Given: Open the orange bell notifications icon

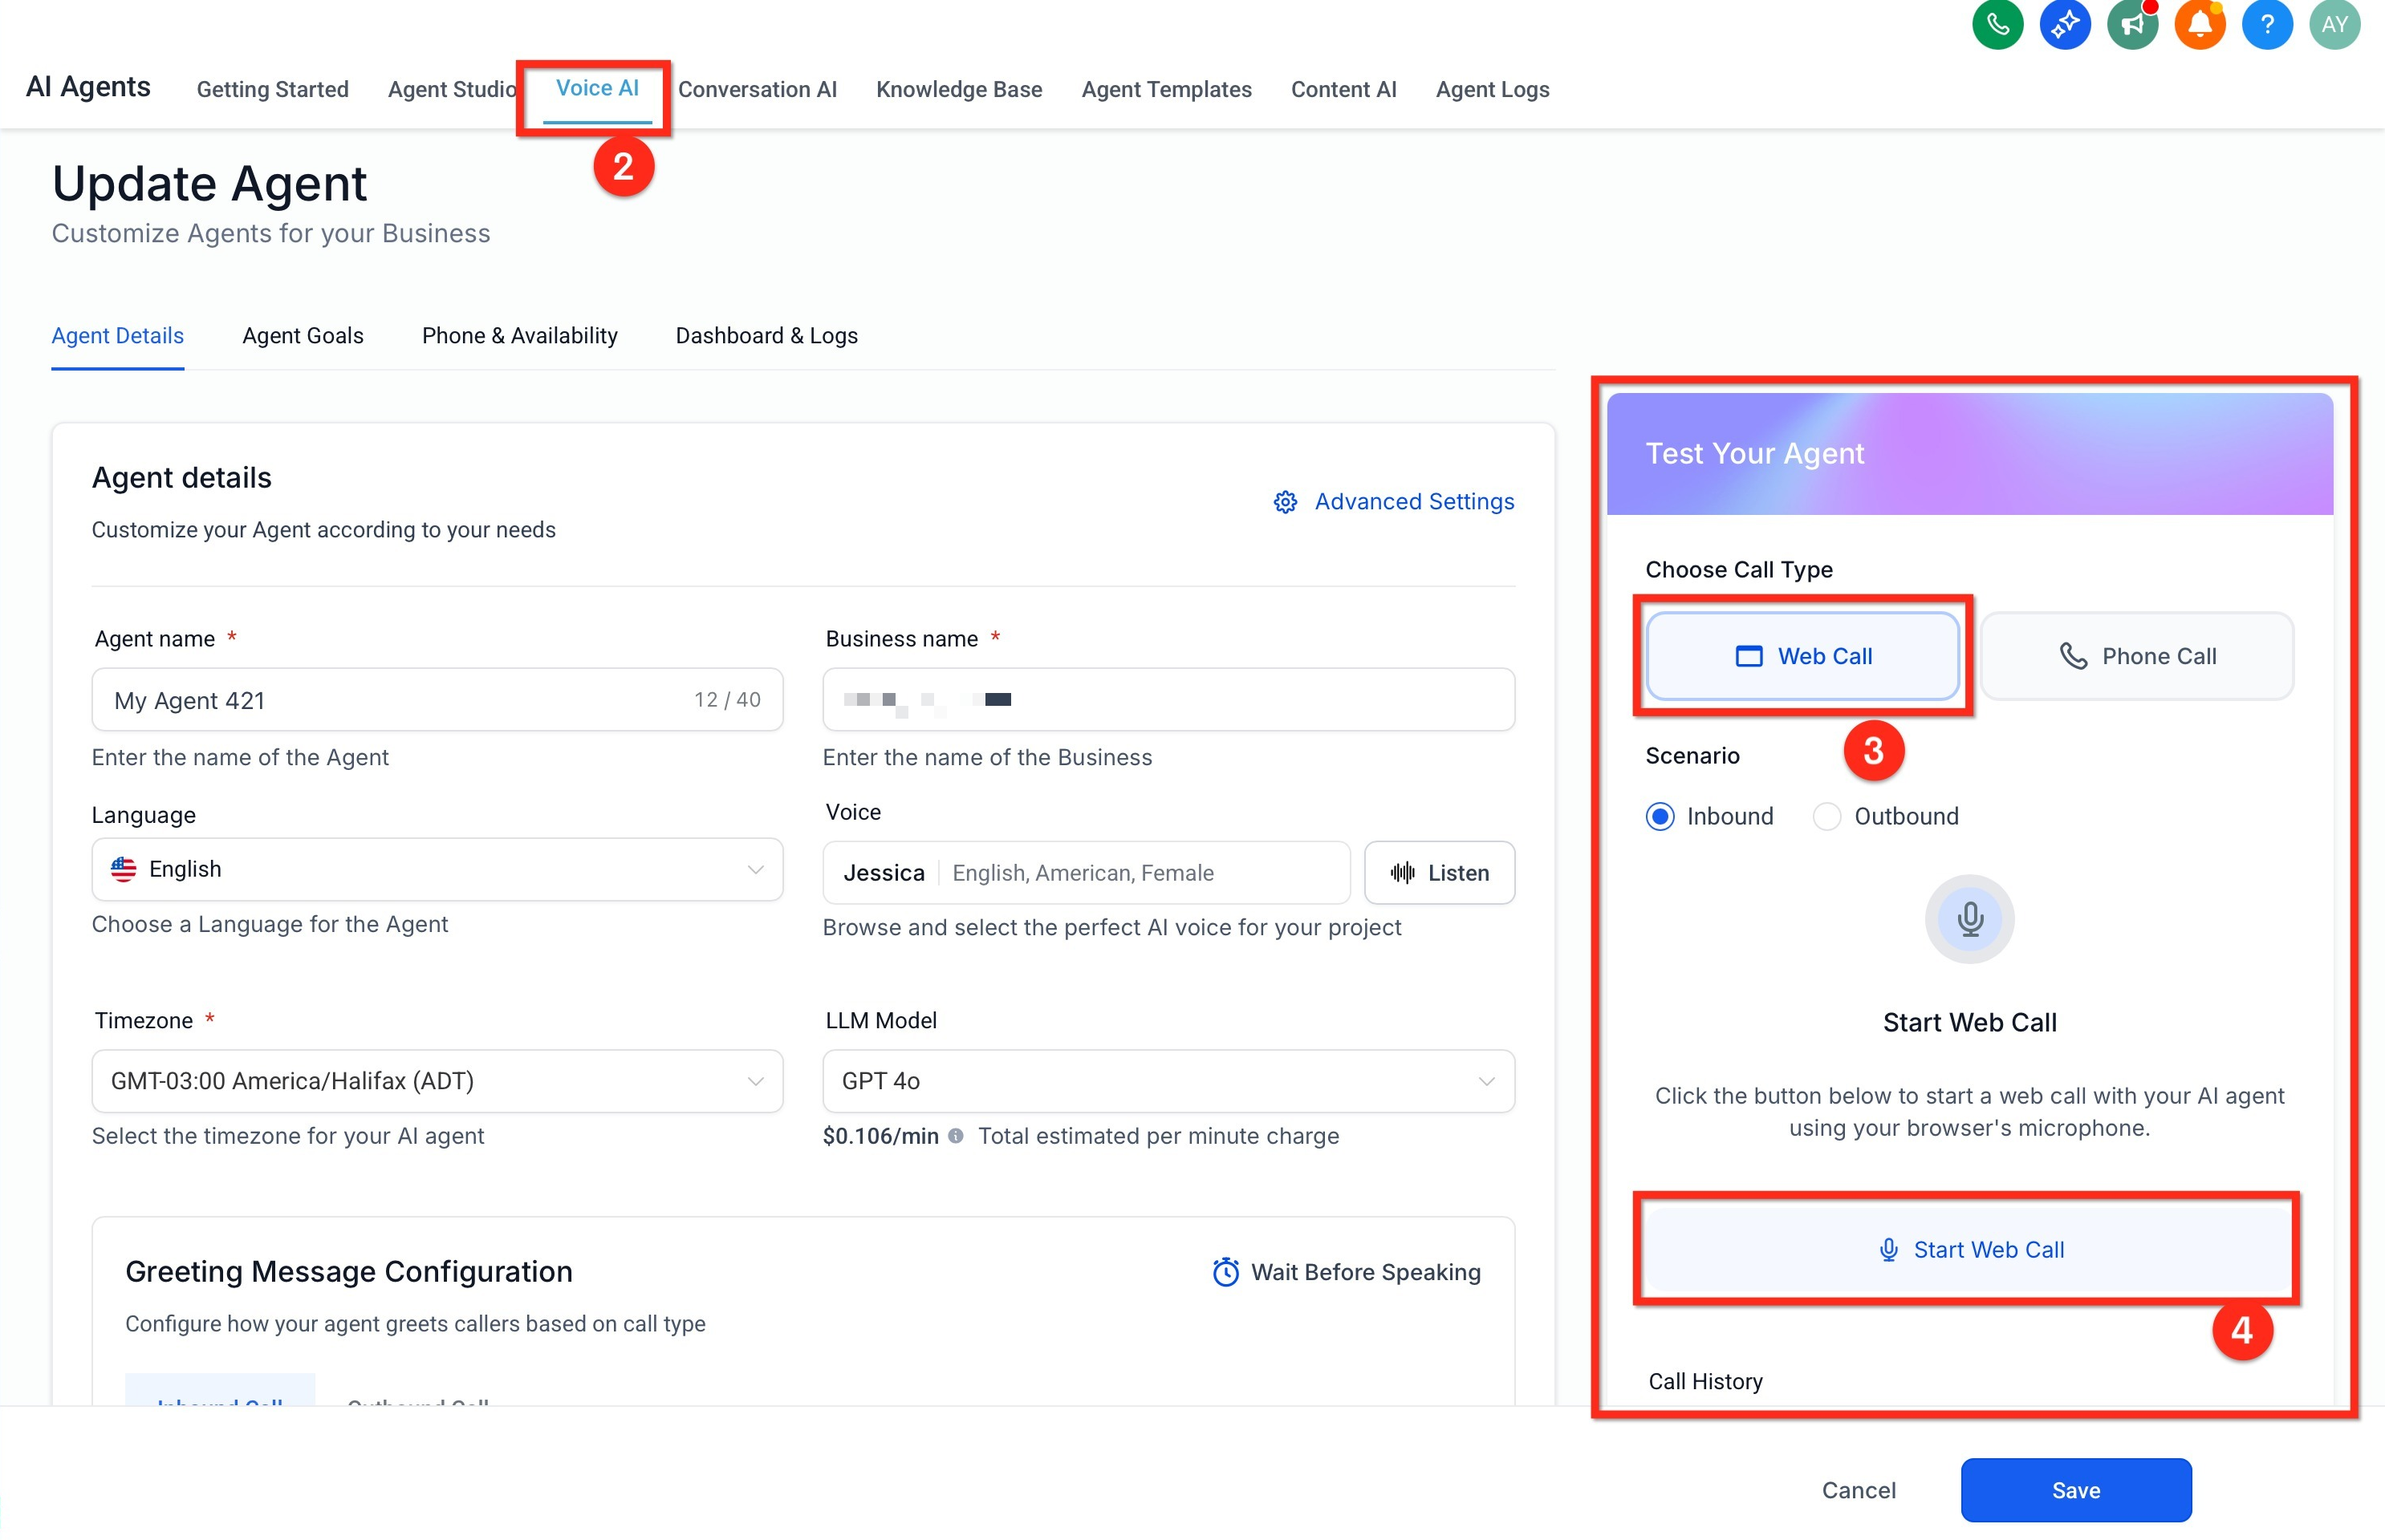Looking at the screenshot, I should pyautogui.click(x=2200, y=24).
